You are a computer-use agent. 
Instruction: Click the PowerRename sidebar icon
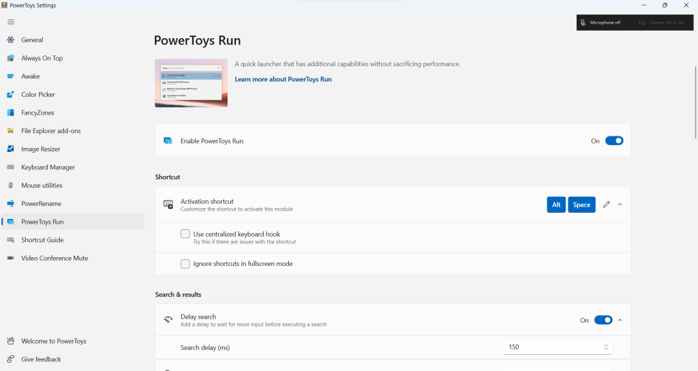click(11, 203)
